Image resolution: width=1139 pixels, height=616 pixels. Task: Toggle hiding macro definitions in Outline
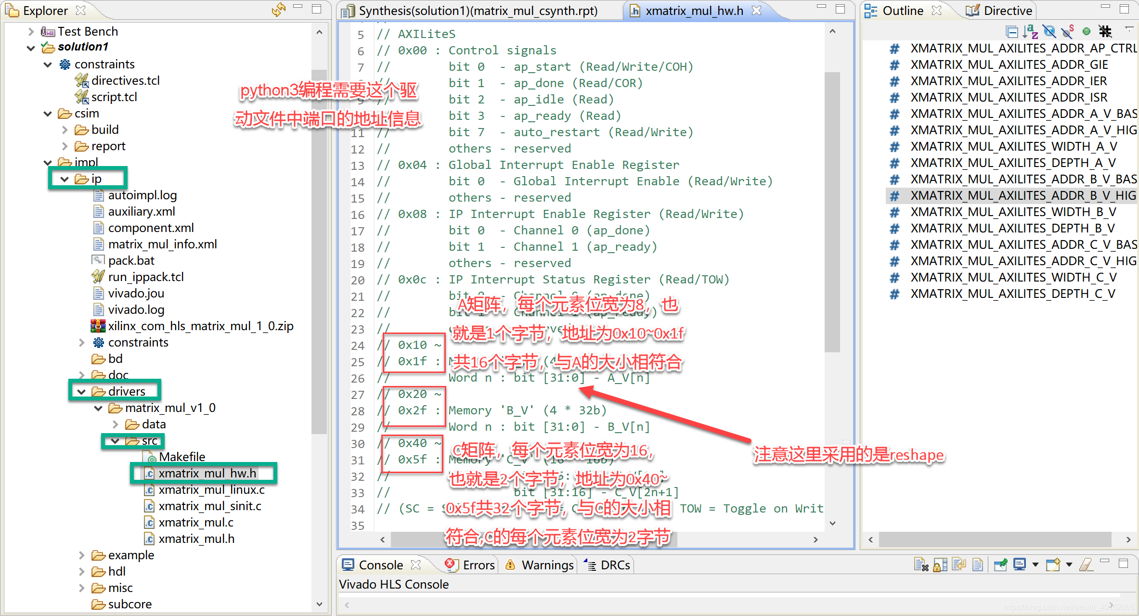[x=1105, y=32]
